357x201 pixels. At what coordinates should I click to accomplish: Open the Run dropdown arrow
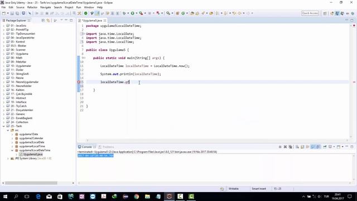point(136,13)
